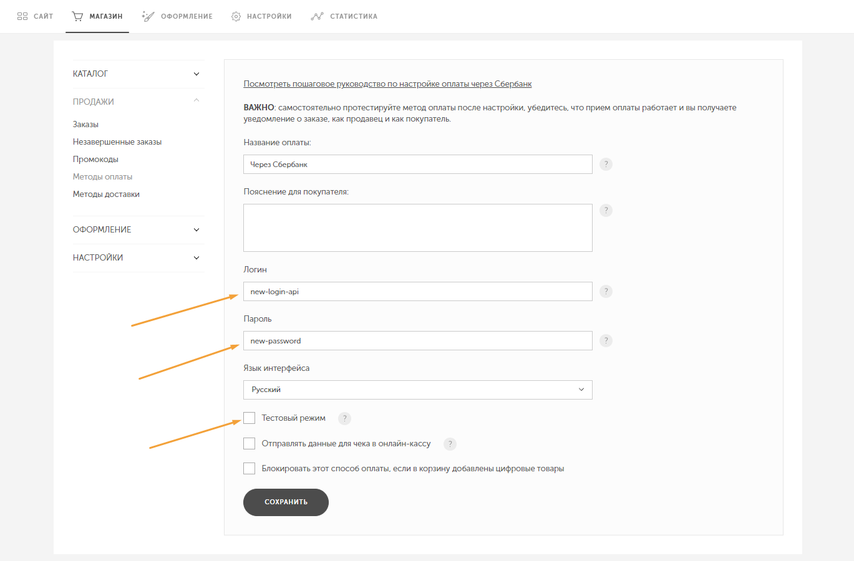Open help icon beside Пароль field
The width and height of the screenshot is (854, 561).
pyautogui.click(x=606, y=340)
